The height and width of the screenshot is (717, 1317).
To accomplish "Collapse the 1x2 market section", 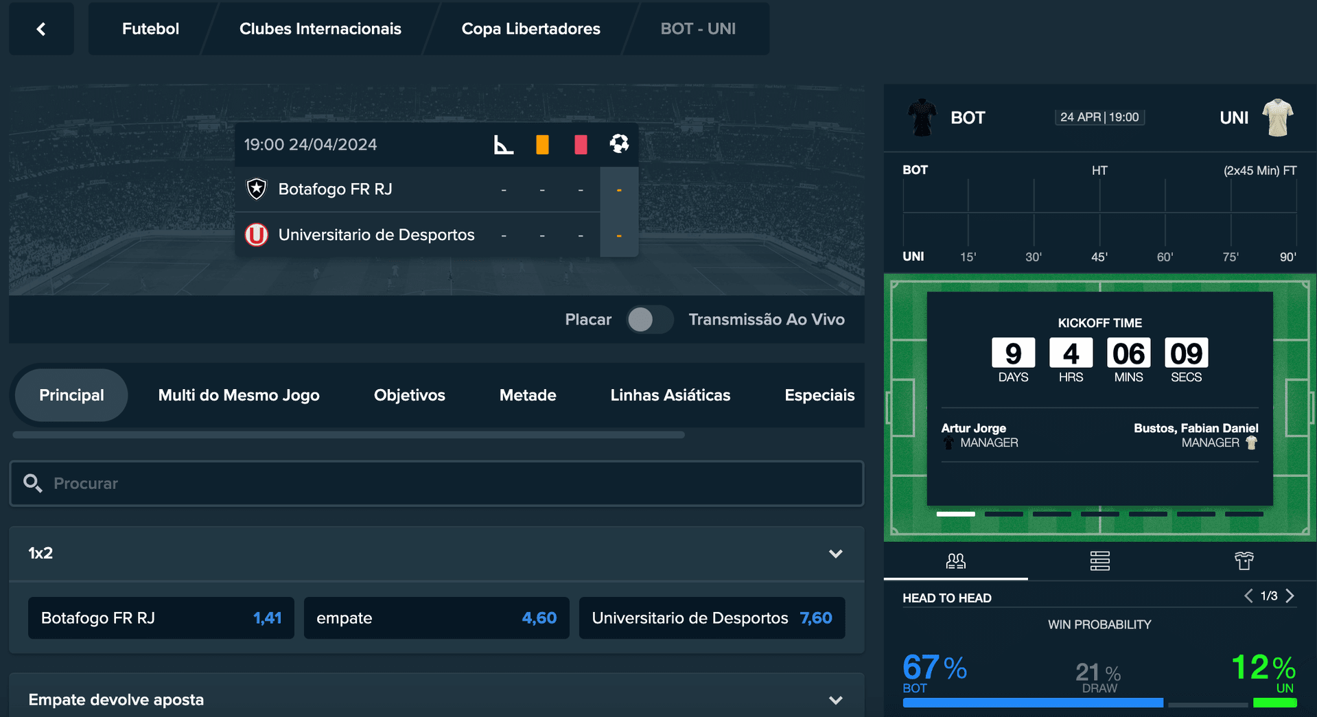I will [835, 554].
